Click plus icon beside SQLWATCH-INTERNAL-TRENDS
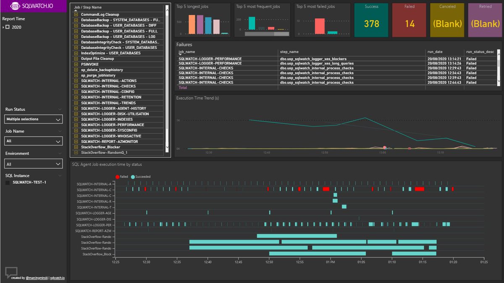Viewport: 504px width, 283px height. [x=76, y=103]
